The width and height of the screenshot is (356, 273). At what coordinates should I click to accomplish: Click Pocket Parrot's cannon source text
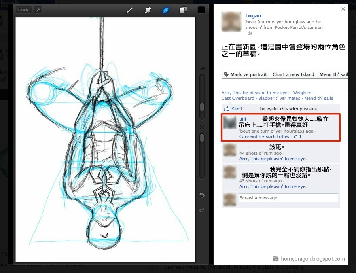(299, 27)
